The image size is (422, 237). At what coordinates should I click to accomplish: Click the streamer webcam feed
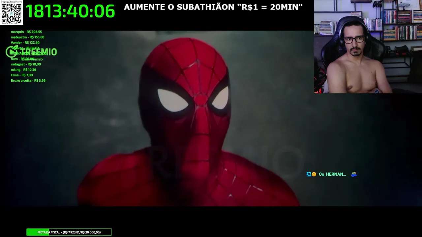(368, 47)
